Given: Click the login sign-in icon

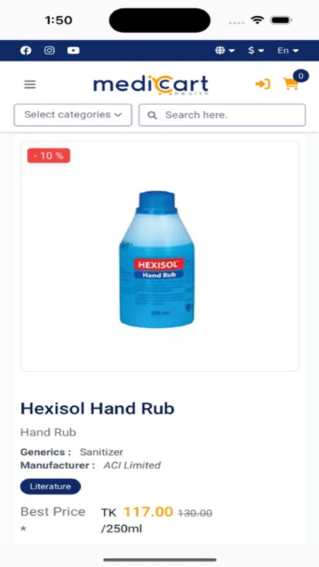Looking at the screenshot, I should pyautogui.click(x=262, y=84).
